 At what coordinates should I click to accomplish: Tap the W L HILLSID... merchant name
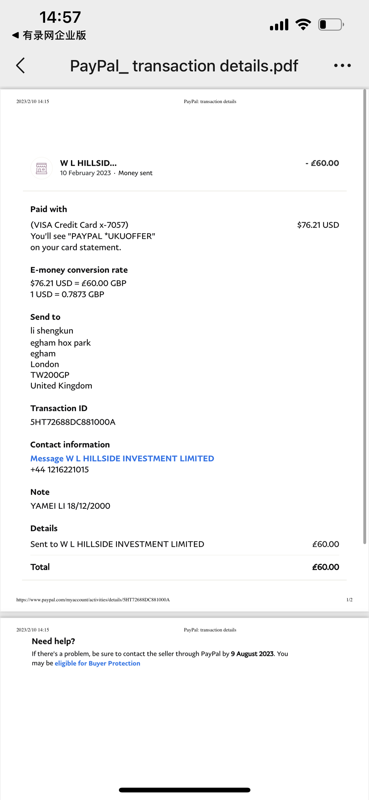coord(88,163)
